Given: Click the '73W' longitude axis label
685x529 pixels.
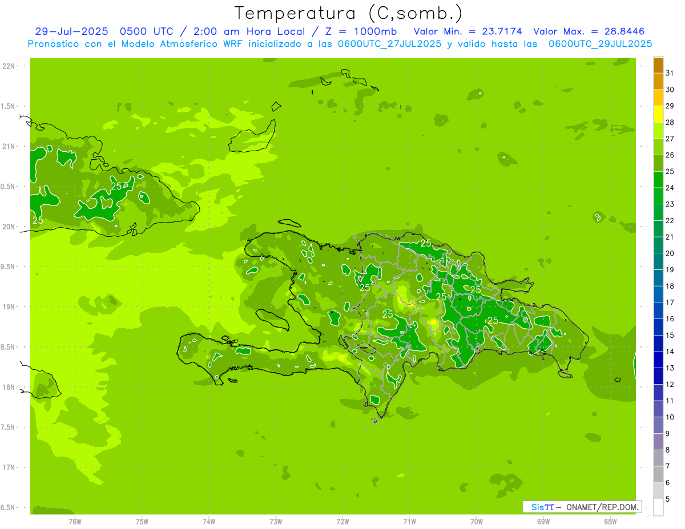Looking at the screenshot, I should point(276,522).
